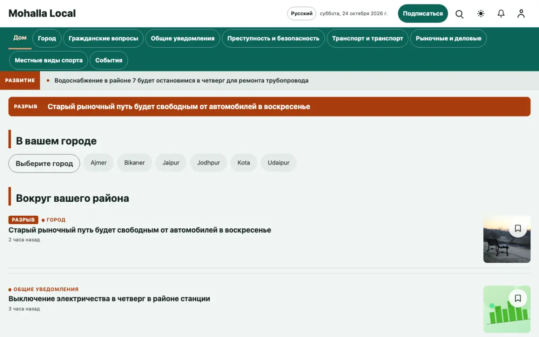Click the РАЗВИТИЕ ticker label
This screenshot has height=337, width=539.
[x=20, y=80]
